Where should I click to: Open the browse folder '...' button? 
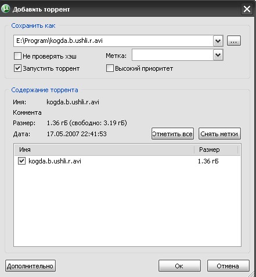(x=234, y=41)
